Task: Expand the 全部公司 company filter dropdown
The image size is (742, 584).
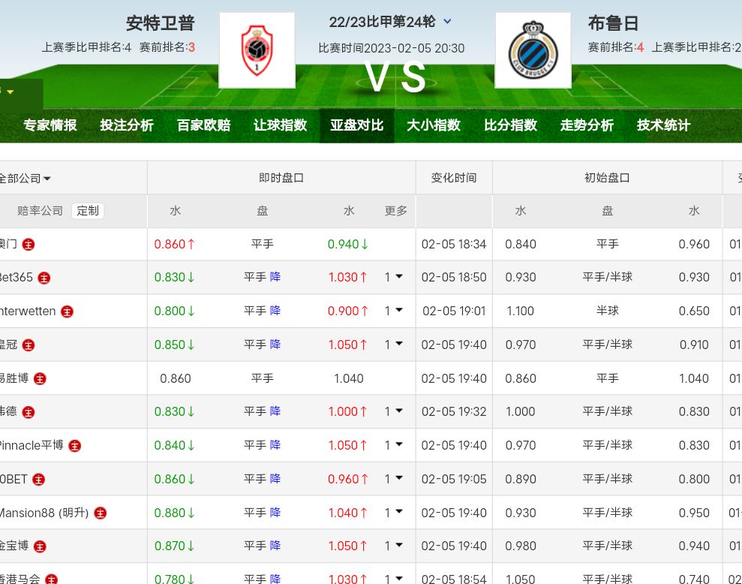Action: 26,179
